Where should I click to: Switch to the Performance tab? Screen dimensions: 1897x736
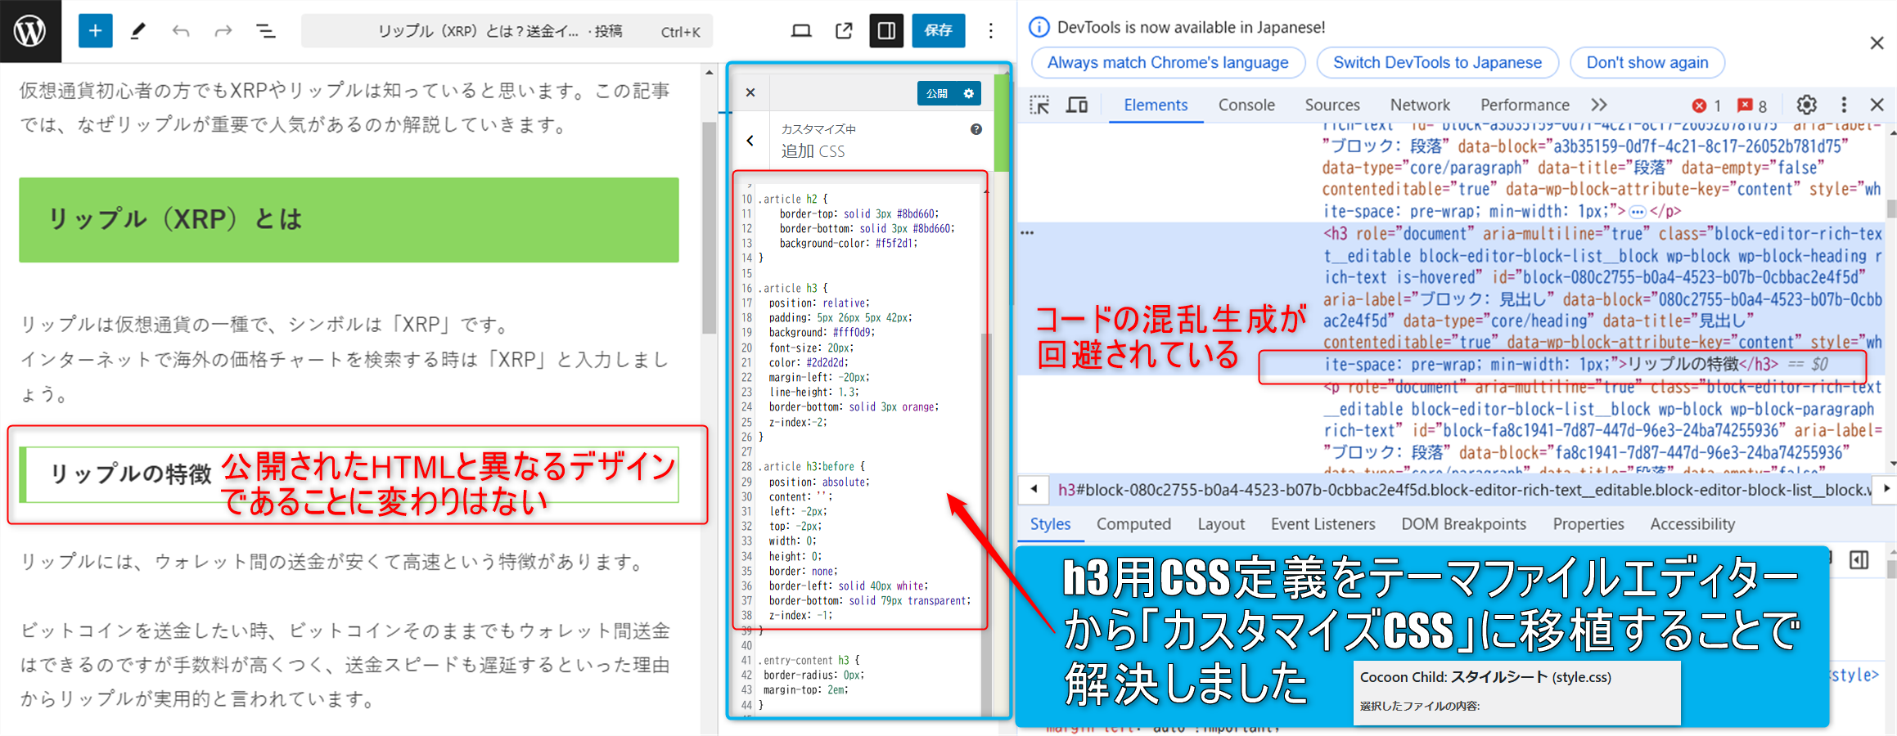tap(1525, 105)
